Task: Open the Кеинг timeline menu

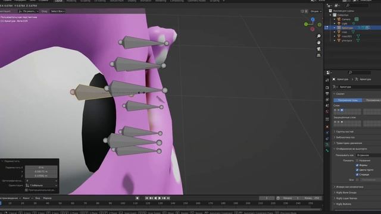Action: [x=27, y=198]
